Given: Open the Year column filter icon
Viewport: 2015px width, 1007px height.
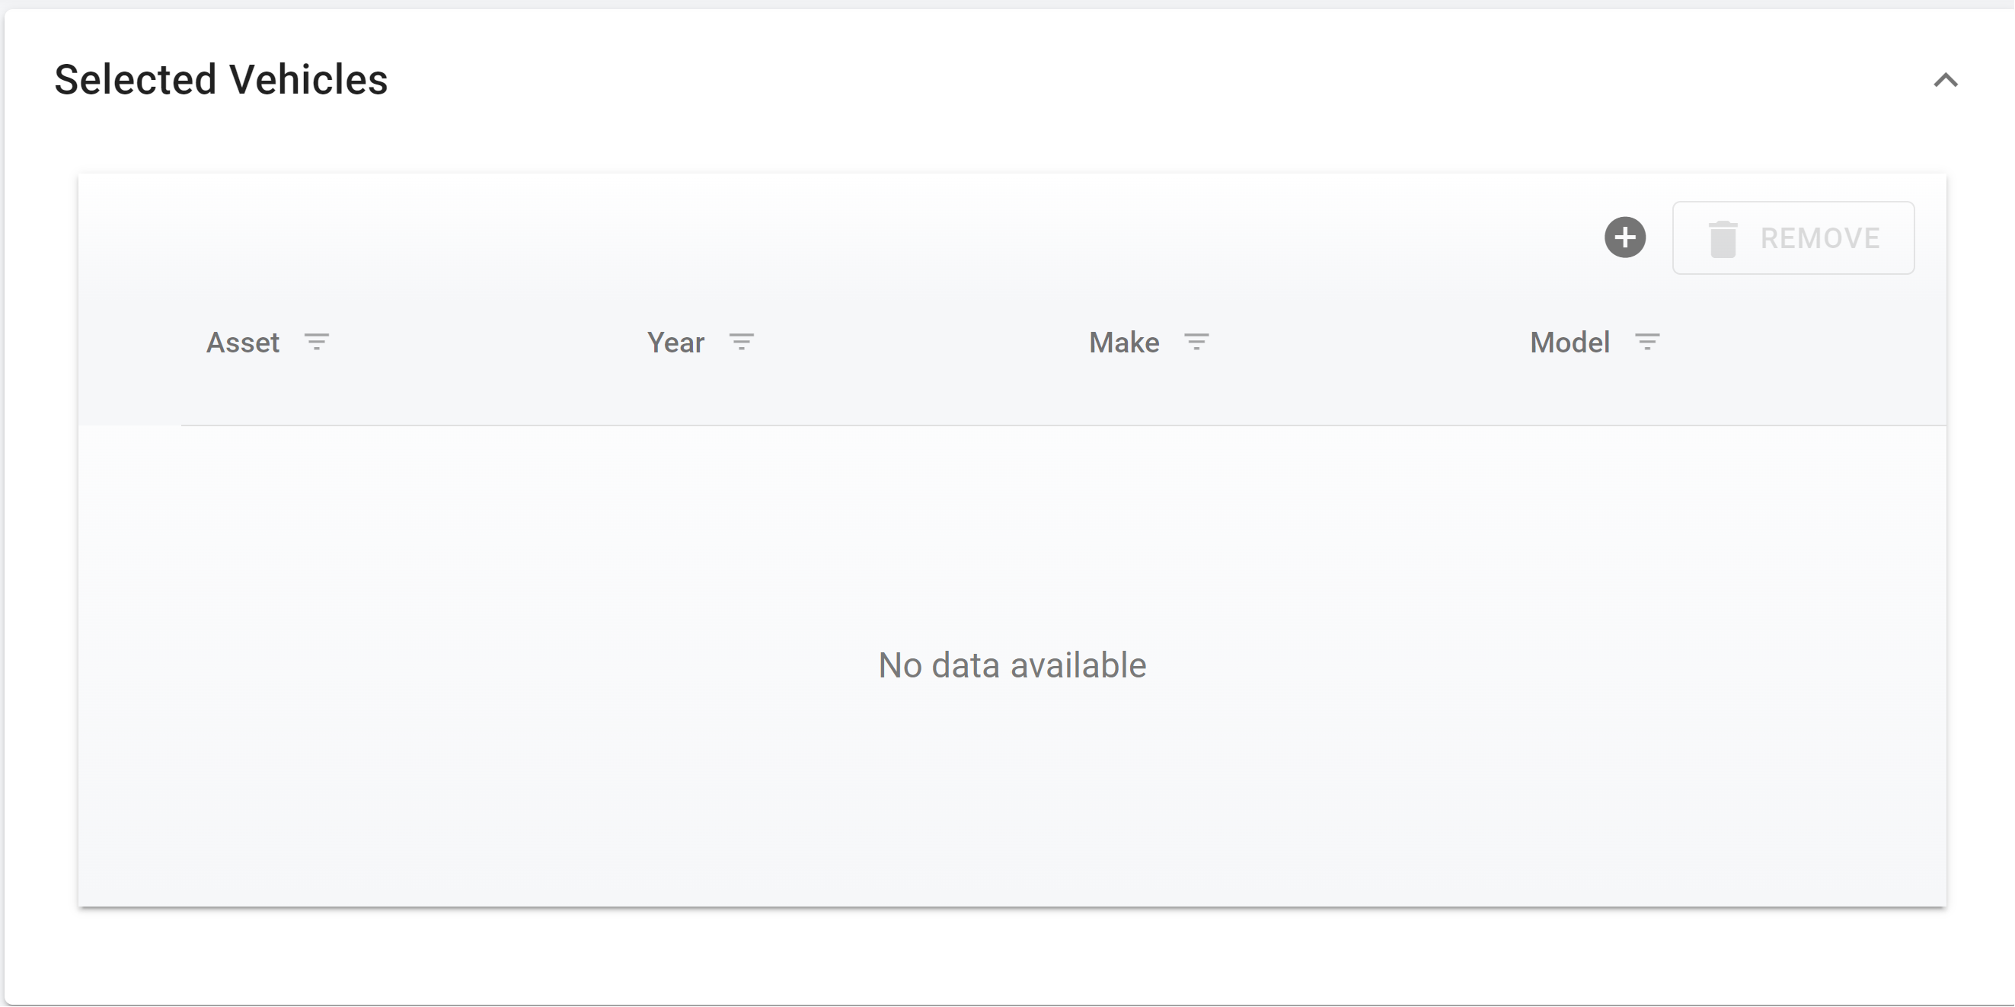Looking at the screenshot, I should pos(742,343).
